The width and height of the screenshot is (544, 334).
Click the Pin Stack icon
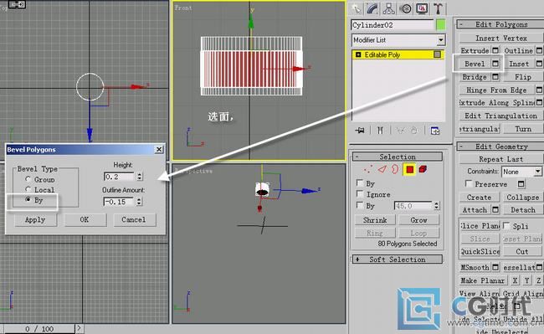coord(360,131)
